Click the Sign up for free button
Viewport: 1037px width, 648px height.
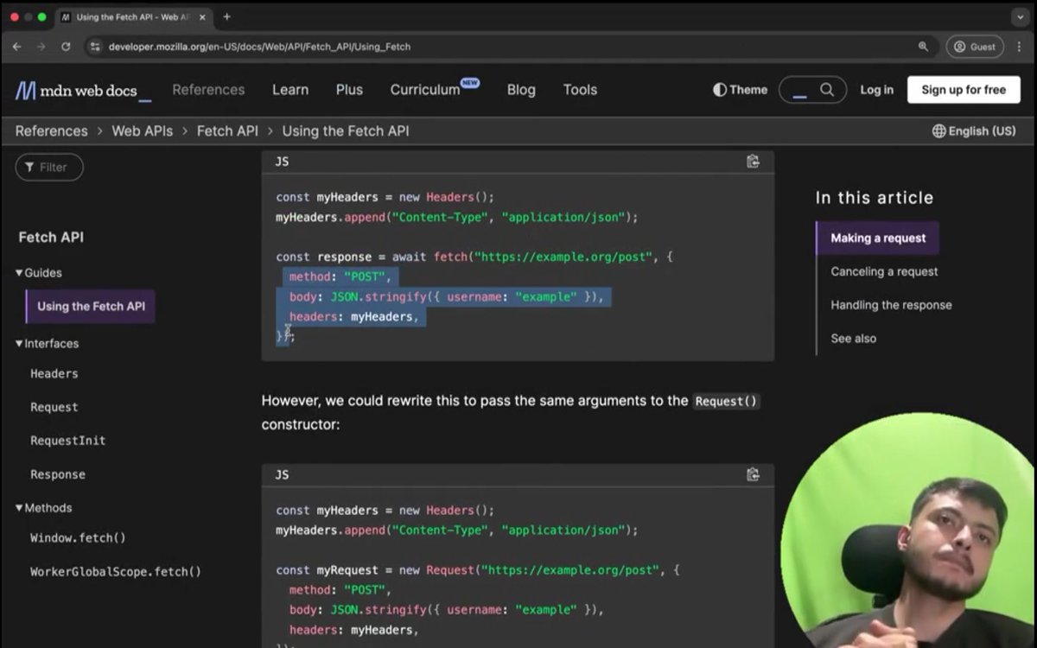(964, 90)
